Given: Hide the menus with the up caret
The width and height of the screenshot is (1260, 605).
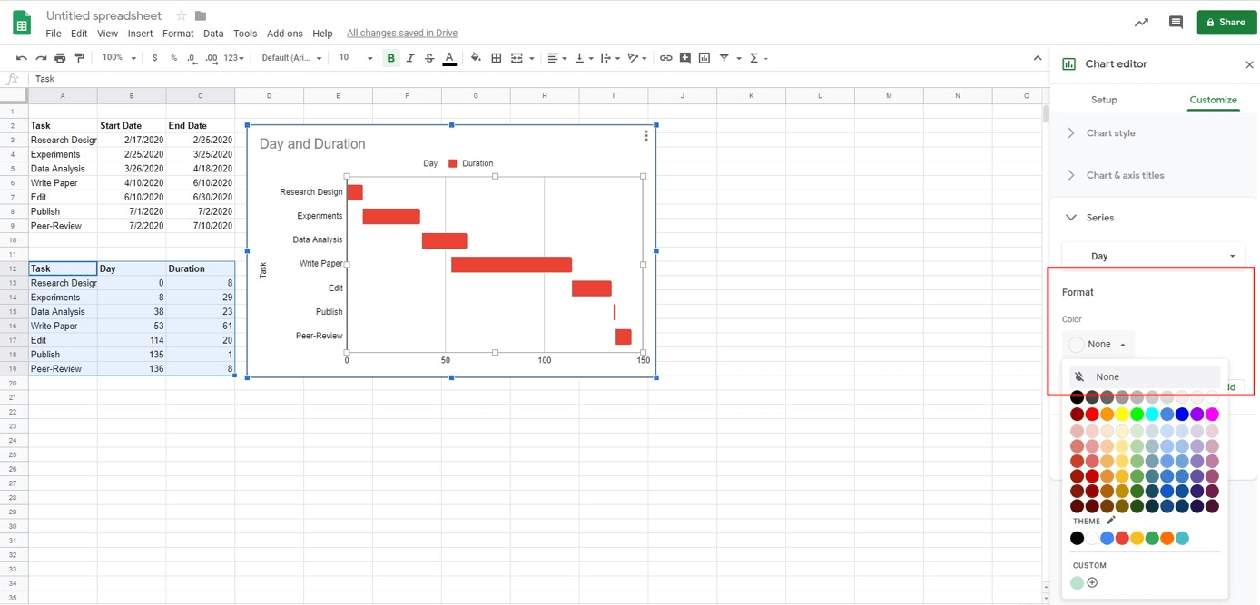Looking at the screenshot, I should click(x=1038, y=58).
